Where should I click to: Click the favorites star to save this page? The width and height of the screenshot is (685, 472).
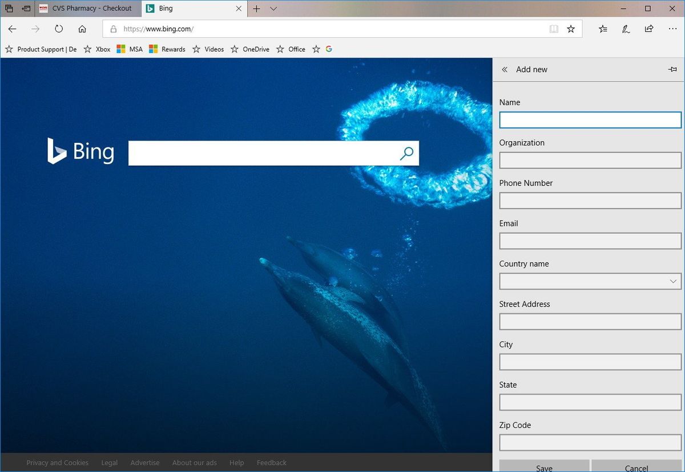[x=571, y=29]
